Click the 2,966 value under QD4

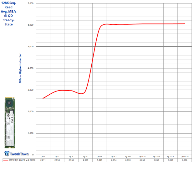71,160
